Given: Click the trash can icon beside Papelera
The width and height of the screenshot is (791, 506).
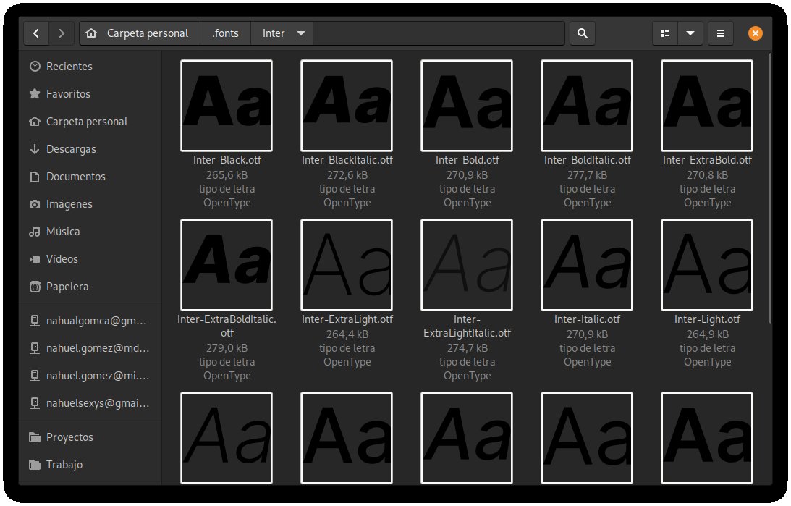Looking at the screenshot, I should coord(35,287).
